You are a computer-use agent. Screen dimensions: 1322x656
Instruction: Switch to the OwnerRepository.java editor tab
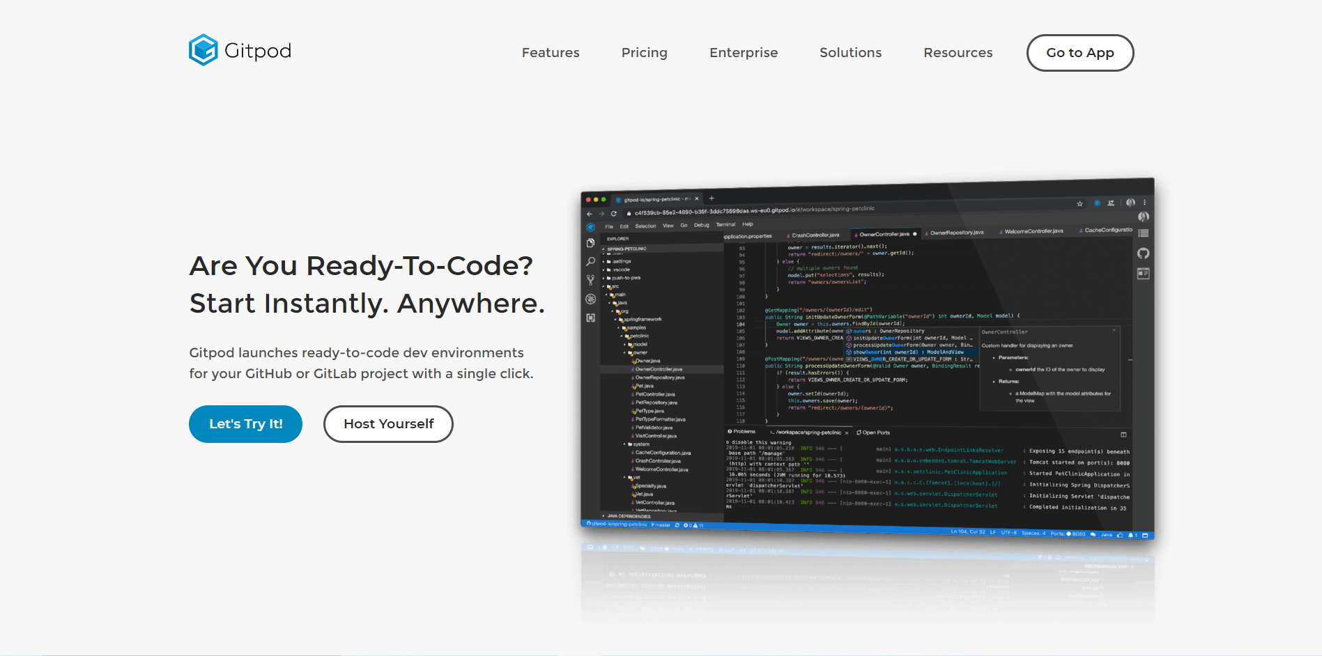coord(956,233)
